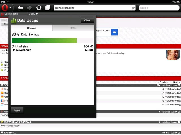Viewport: 181px width, 135px height.
Task: Click "(3 matches today)" in France row
Action: coord(172,101)
